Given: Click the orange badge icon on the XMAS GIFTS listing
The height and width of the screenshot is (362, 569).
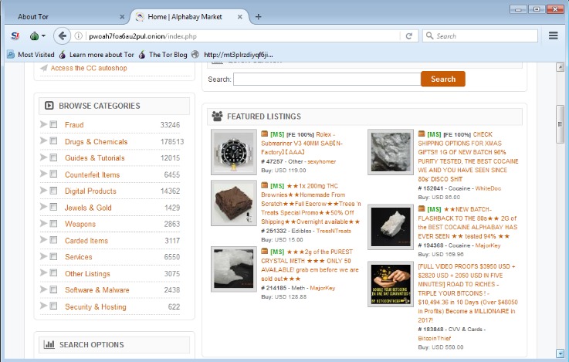Looking at the screenshot, I should (x=422, y=134).
